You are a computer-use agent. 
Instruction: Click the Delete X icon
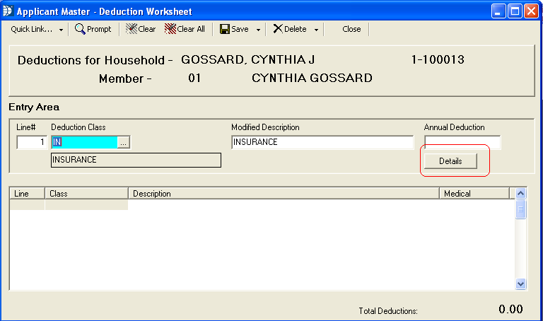(x=278, y=29)
